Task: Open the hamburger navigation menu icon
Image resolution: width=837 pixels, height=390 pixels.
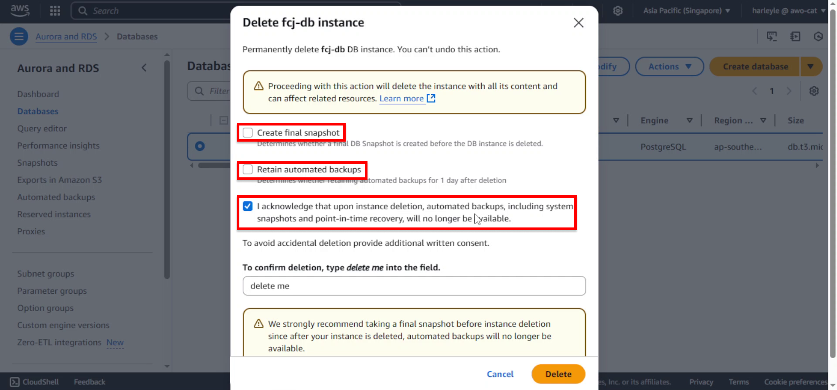Action: (19, 37)
